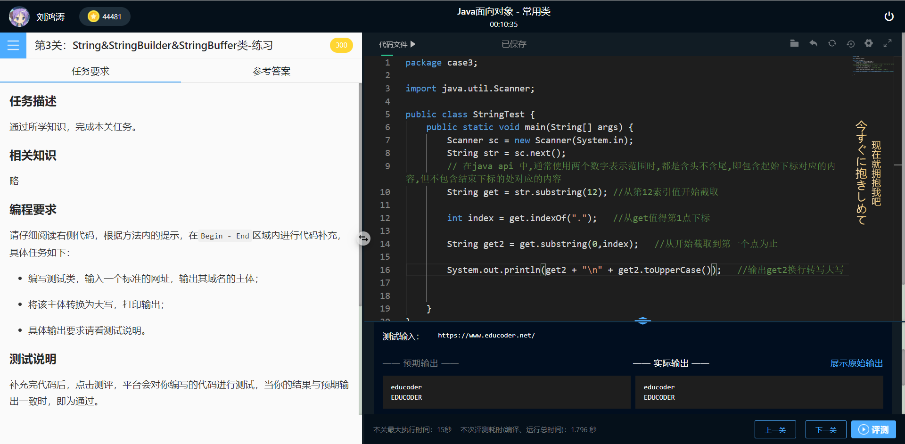This screenshot has width=905, height=444.
Task: Click the panel resize splitter arrow
Action: 363,238
